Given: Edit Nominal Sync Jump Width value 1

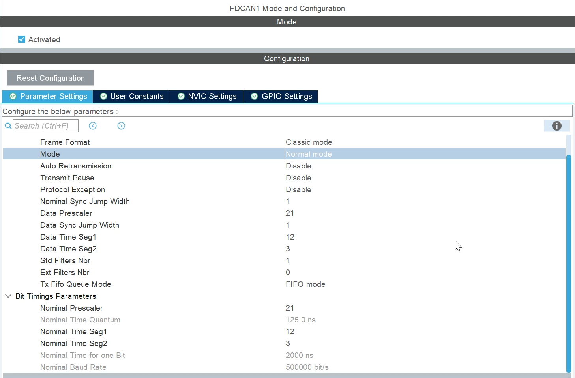Looking at the screenshot, I should (x=288, y=201).
